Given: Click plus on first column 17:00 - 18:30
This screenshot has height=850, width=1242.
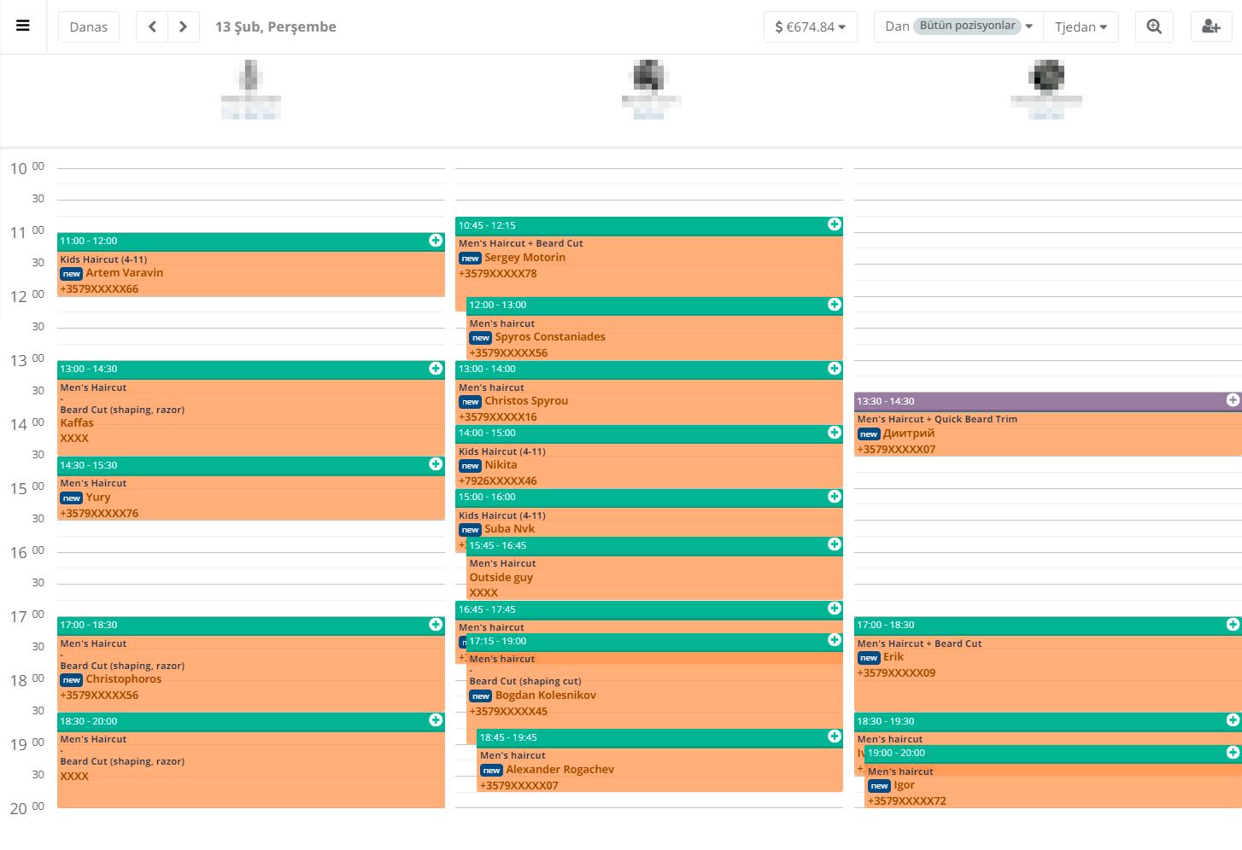Looking at the screenshot, I should coord(436,625).
